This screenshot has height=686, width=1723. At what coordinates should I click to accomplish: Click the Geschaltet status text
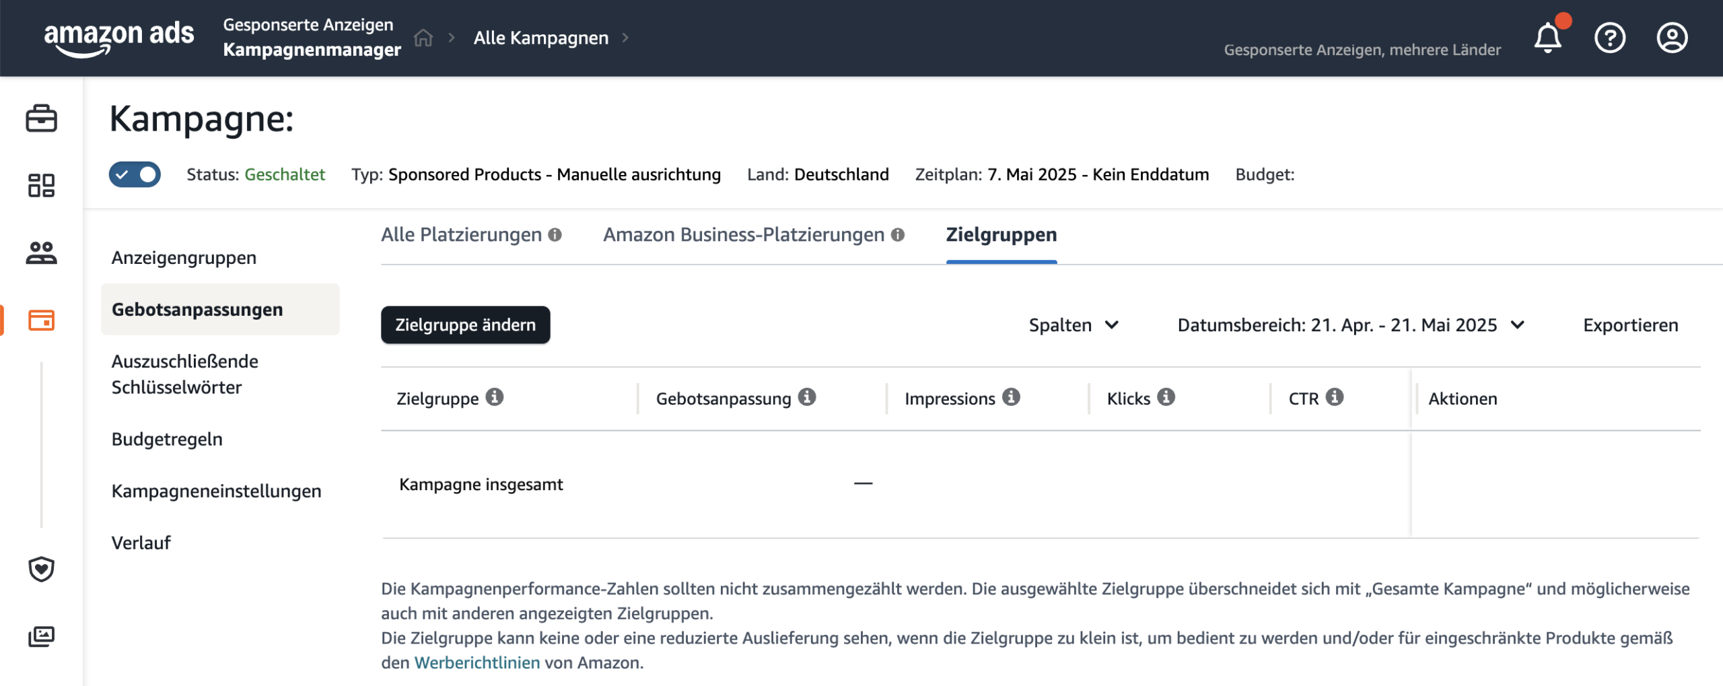285,174
